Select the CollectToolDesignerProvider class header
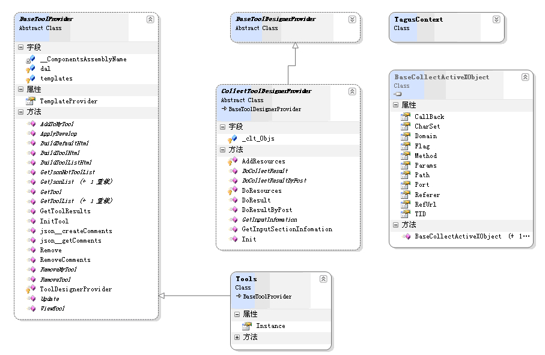Screen dimensions: 545x355 266,91
